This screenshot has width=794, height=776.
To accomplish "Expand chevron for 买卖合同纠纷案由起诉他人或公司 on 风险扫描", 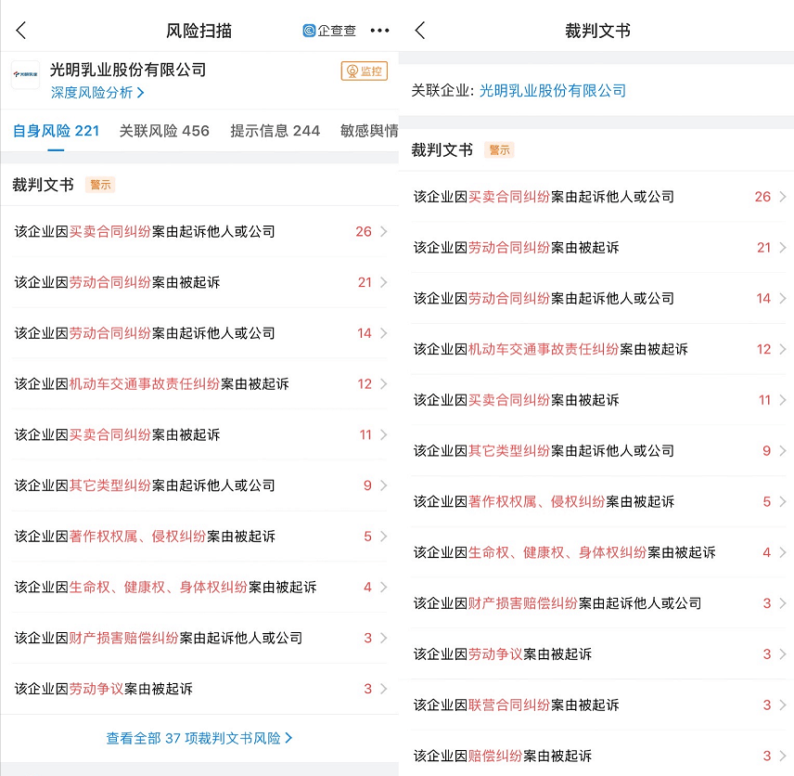I will coord(384,232).
